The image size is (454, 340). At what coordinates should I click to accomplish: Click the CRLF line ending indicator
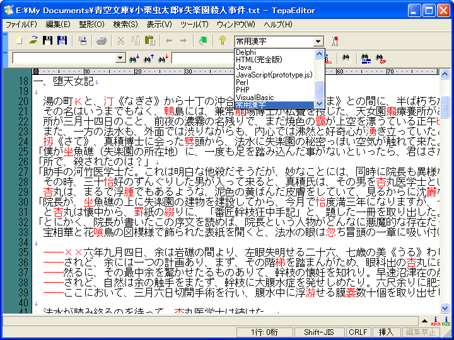point(358,332)
